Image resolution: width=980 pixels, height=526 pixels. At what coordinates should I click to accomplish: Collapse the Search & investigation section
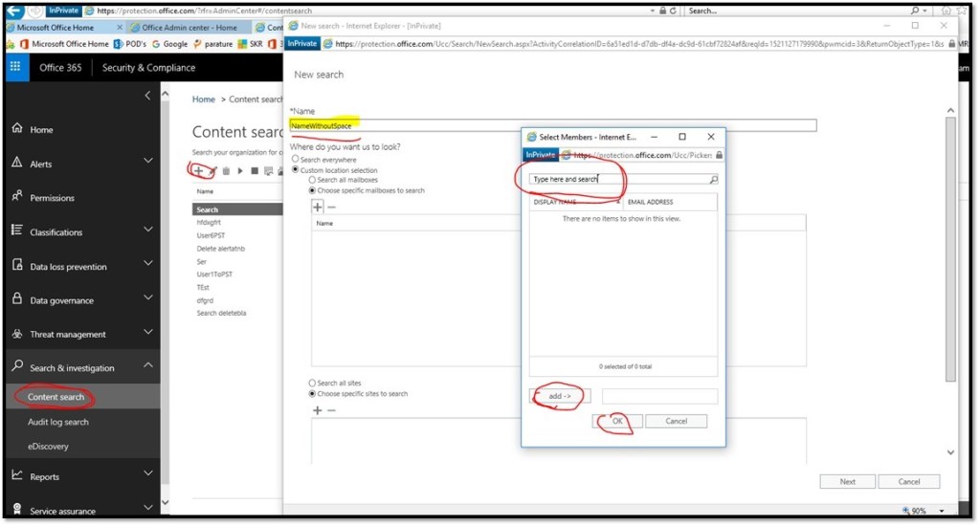pos(147,366)
